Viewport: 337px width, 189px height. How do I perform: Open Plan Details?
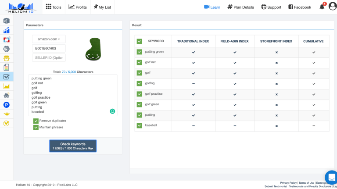[x=241, y=7]
